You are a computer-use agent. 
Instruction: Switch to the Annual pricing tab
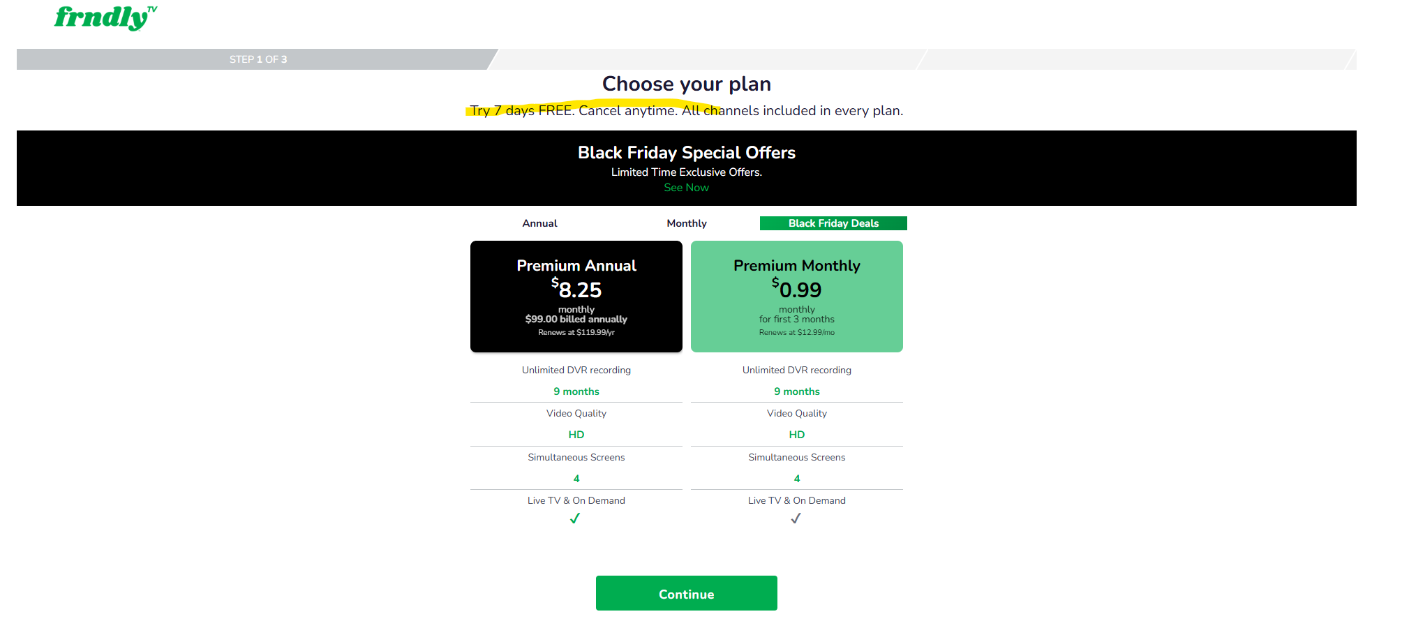coord(539,223)
